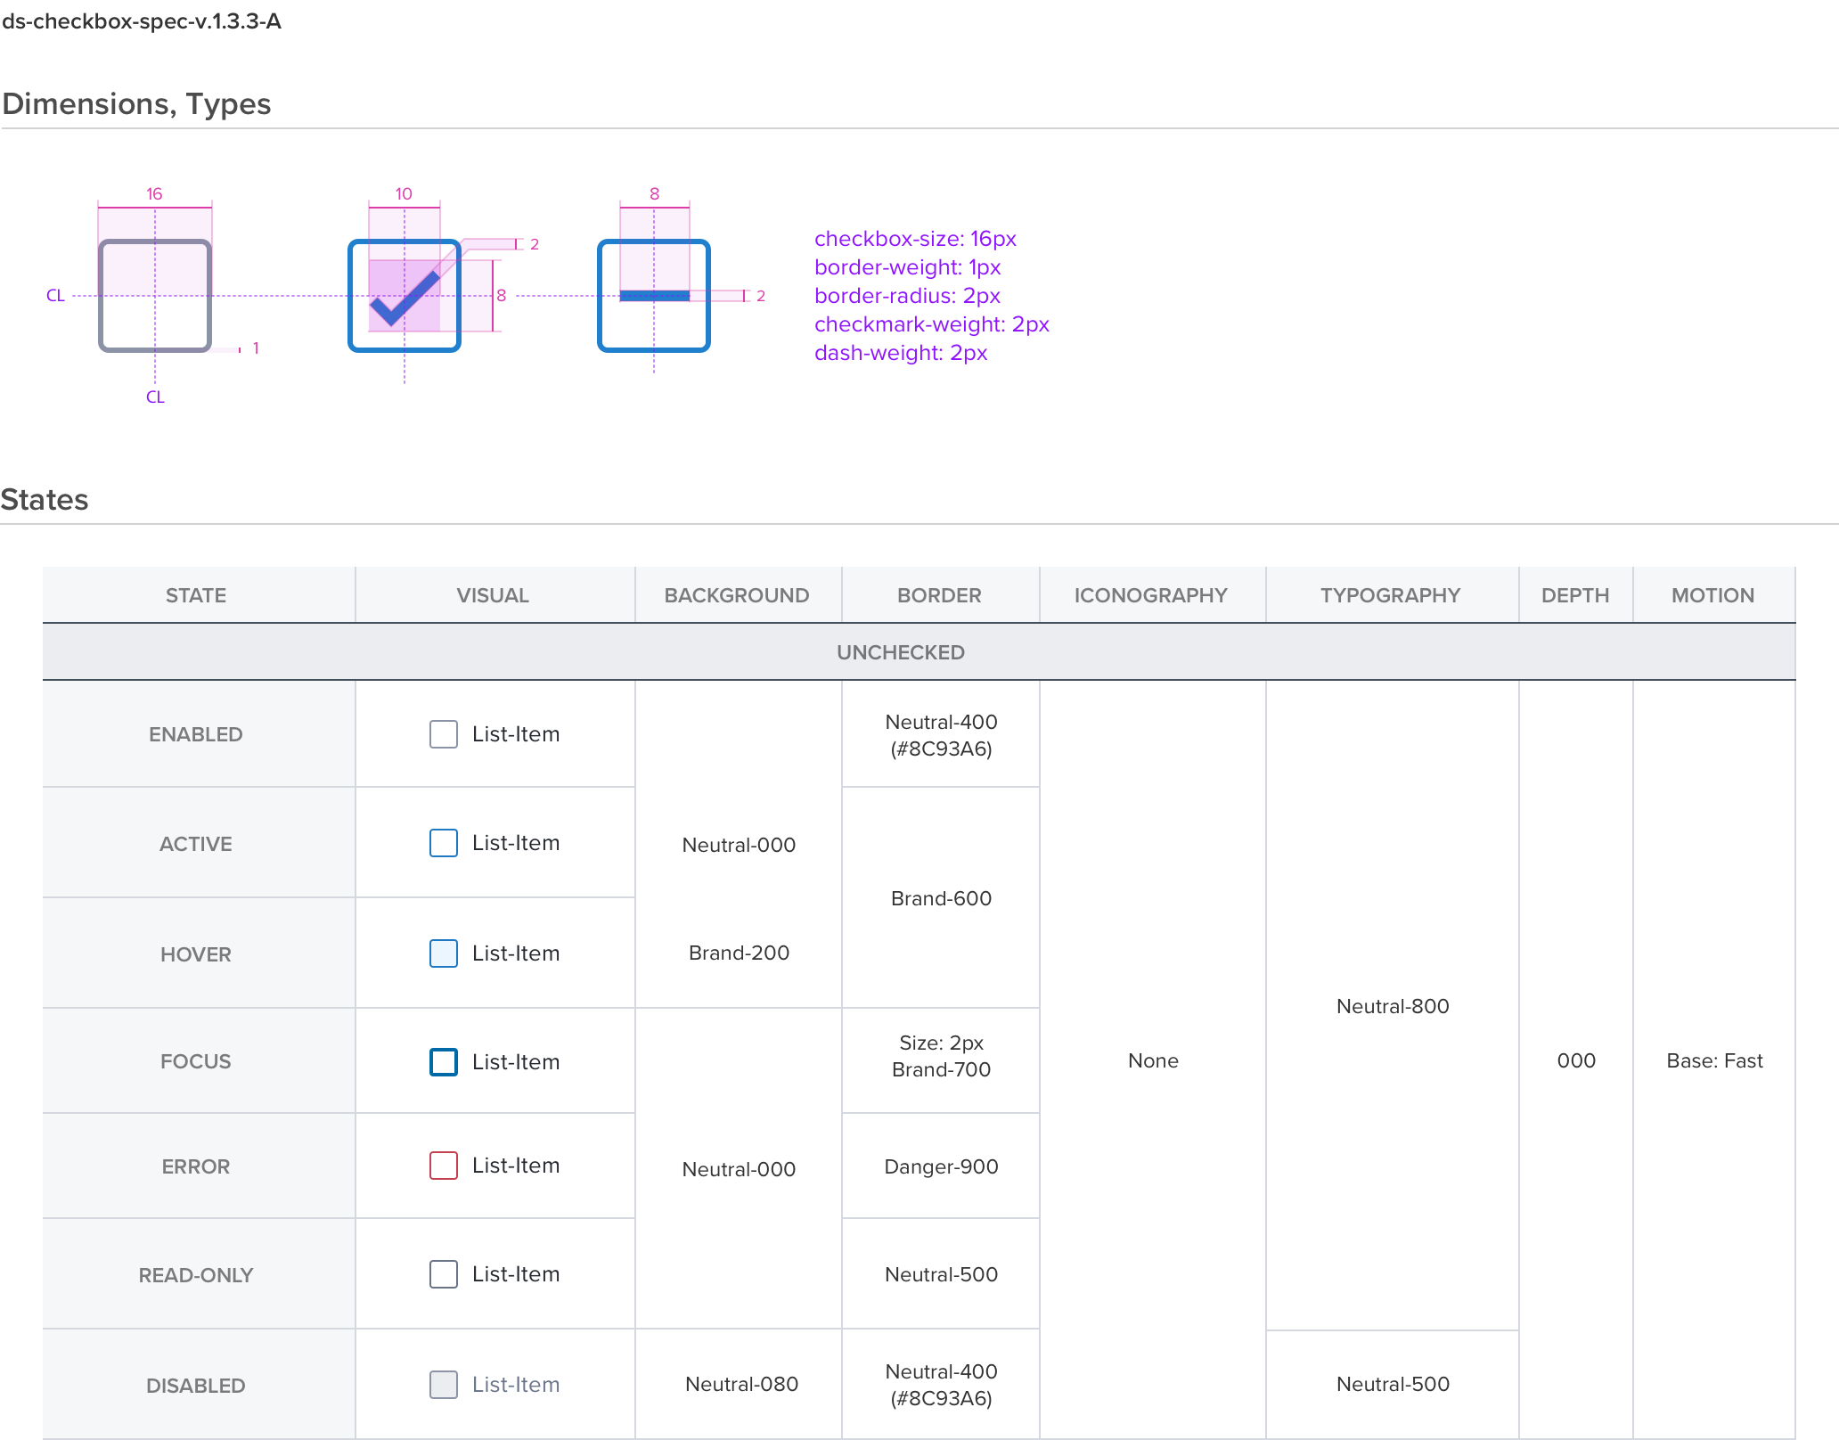The height and width of the screenshot is (1440, 1839).
Task: Click the None iconography cell
Action: point(1153,1060)
